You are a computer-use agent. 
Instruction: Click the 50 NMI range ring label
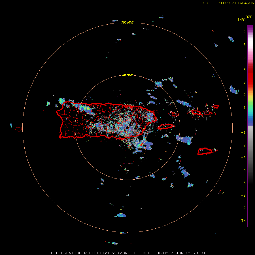127,75
